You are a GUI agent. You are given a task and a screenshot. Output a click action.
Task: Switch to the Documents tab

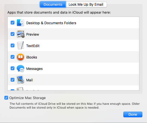[x=53, y=4]
